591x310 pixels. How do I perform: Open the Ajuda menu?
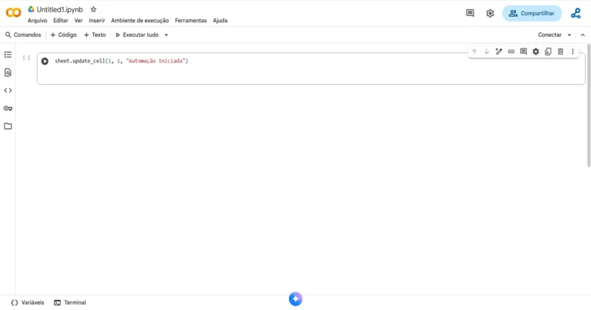click(220, 20)
